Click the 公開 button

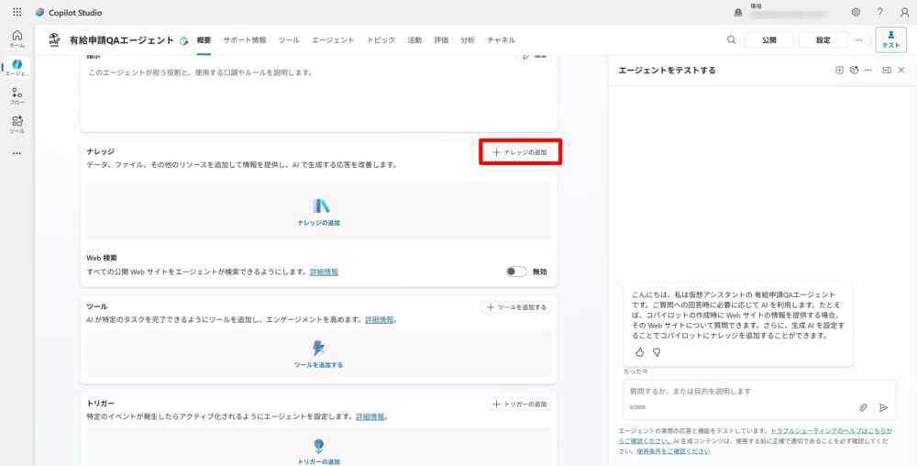[768, 39]
